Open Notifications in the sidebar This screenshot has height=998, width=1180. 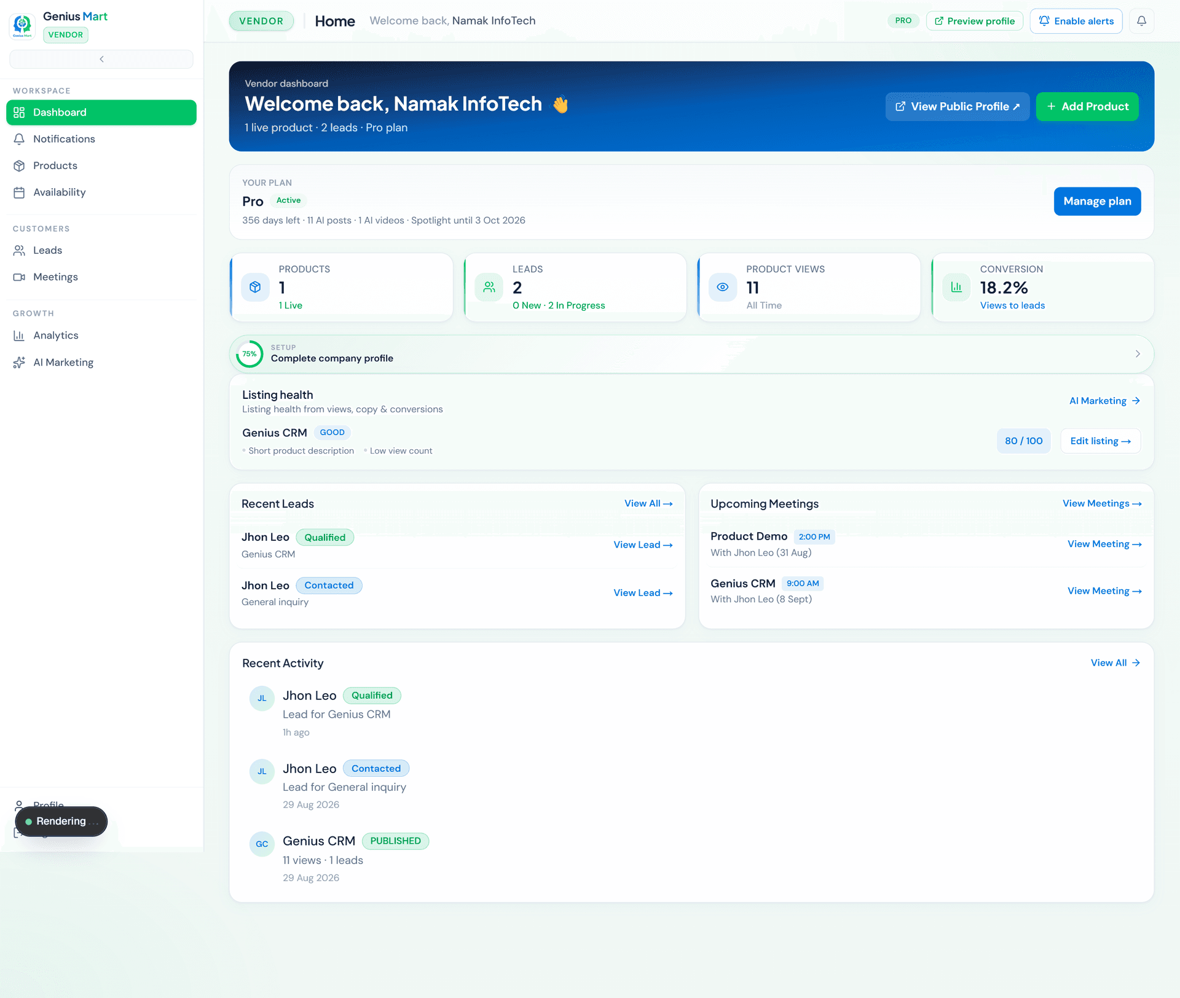pos(101,139)
